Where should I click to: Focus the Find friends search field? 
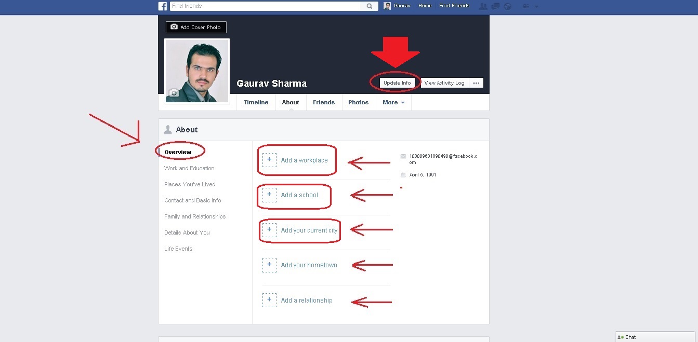click(x=266, y=6)
